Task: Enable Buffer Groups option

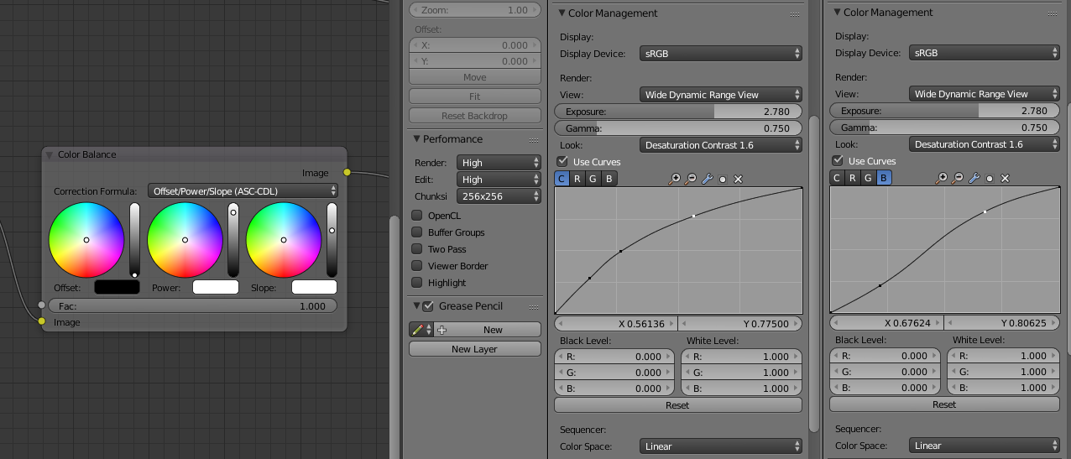Action: (x=416, y=232)
